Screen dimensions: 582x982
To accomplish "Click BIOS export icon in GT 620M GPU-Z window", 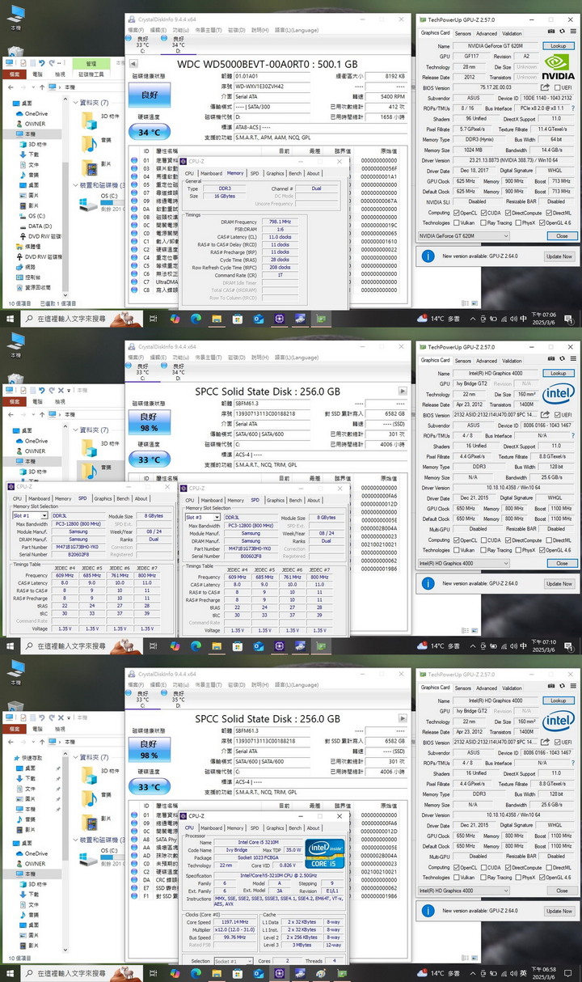I will 543,87.
